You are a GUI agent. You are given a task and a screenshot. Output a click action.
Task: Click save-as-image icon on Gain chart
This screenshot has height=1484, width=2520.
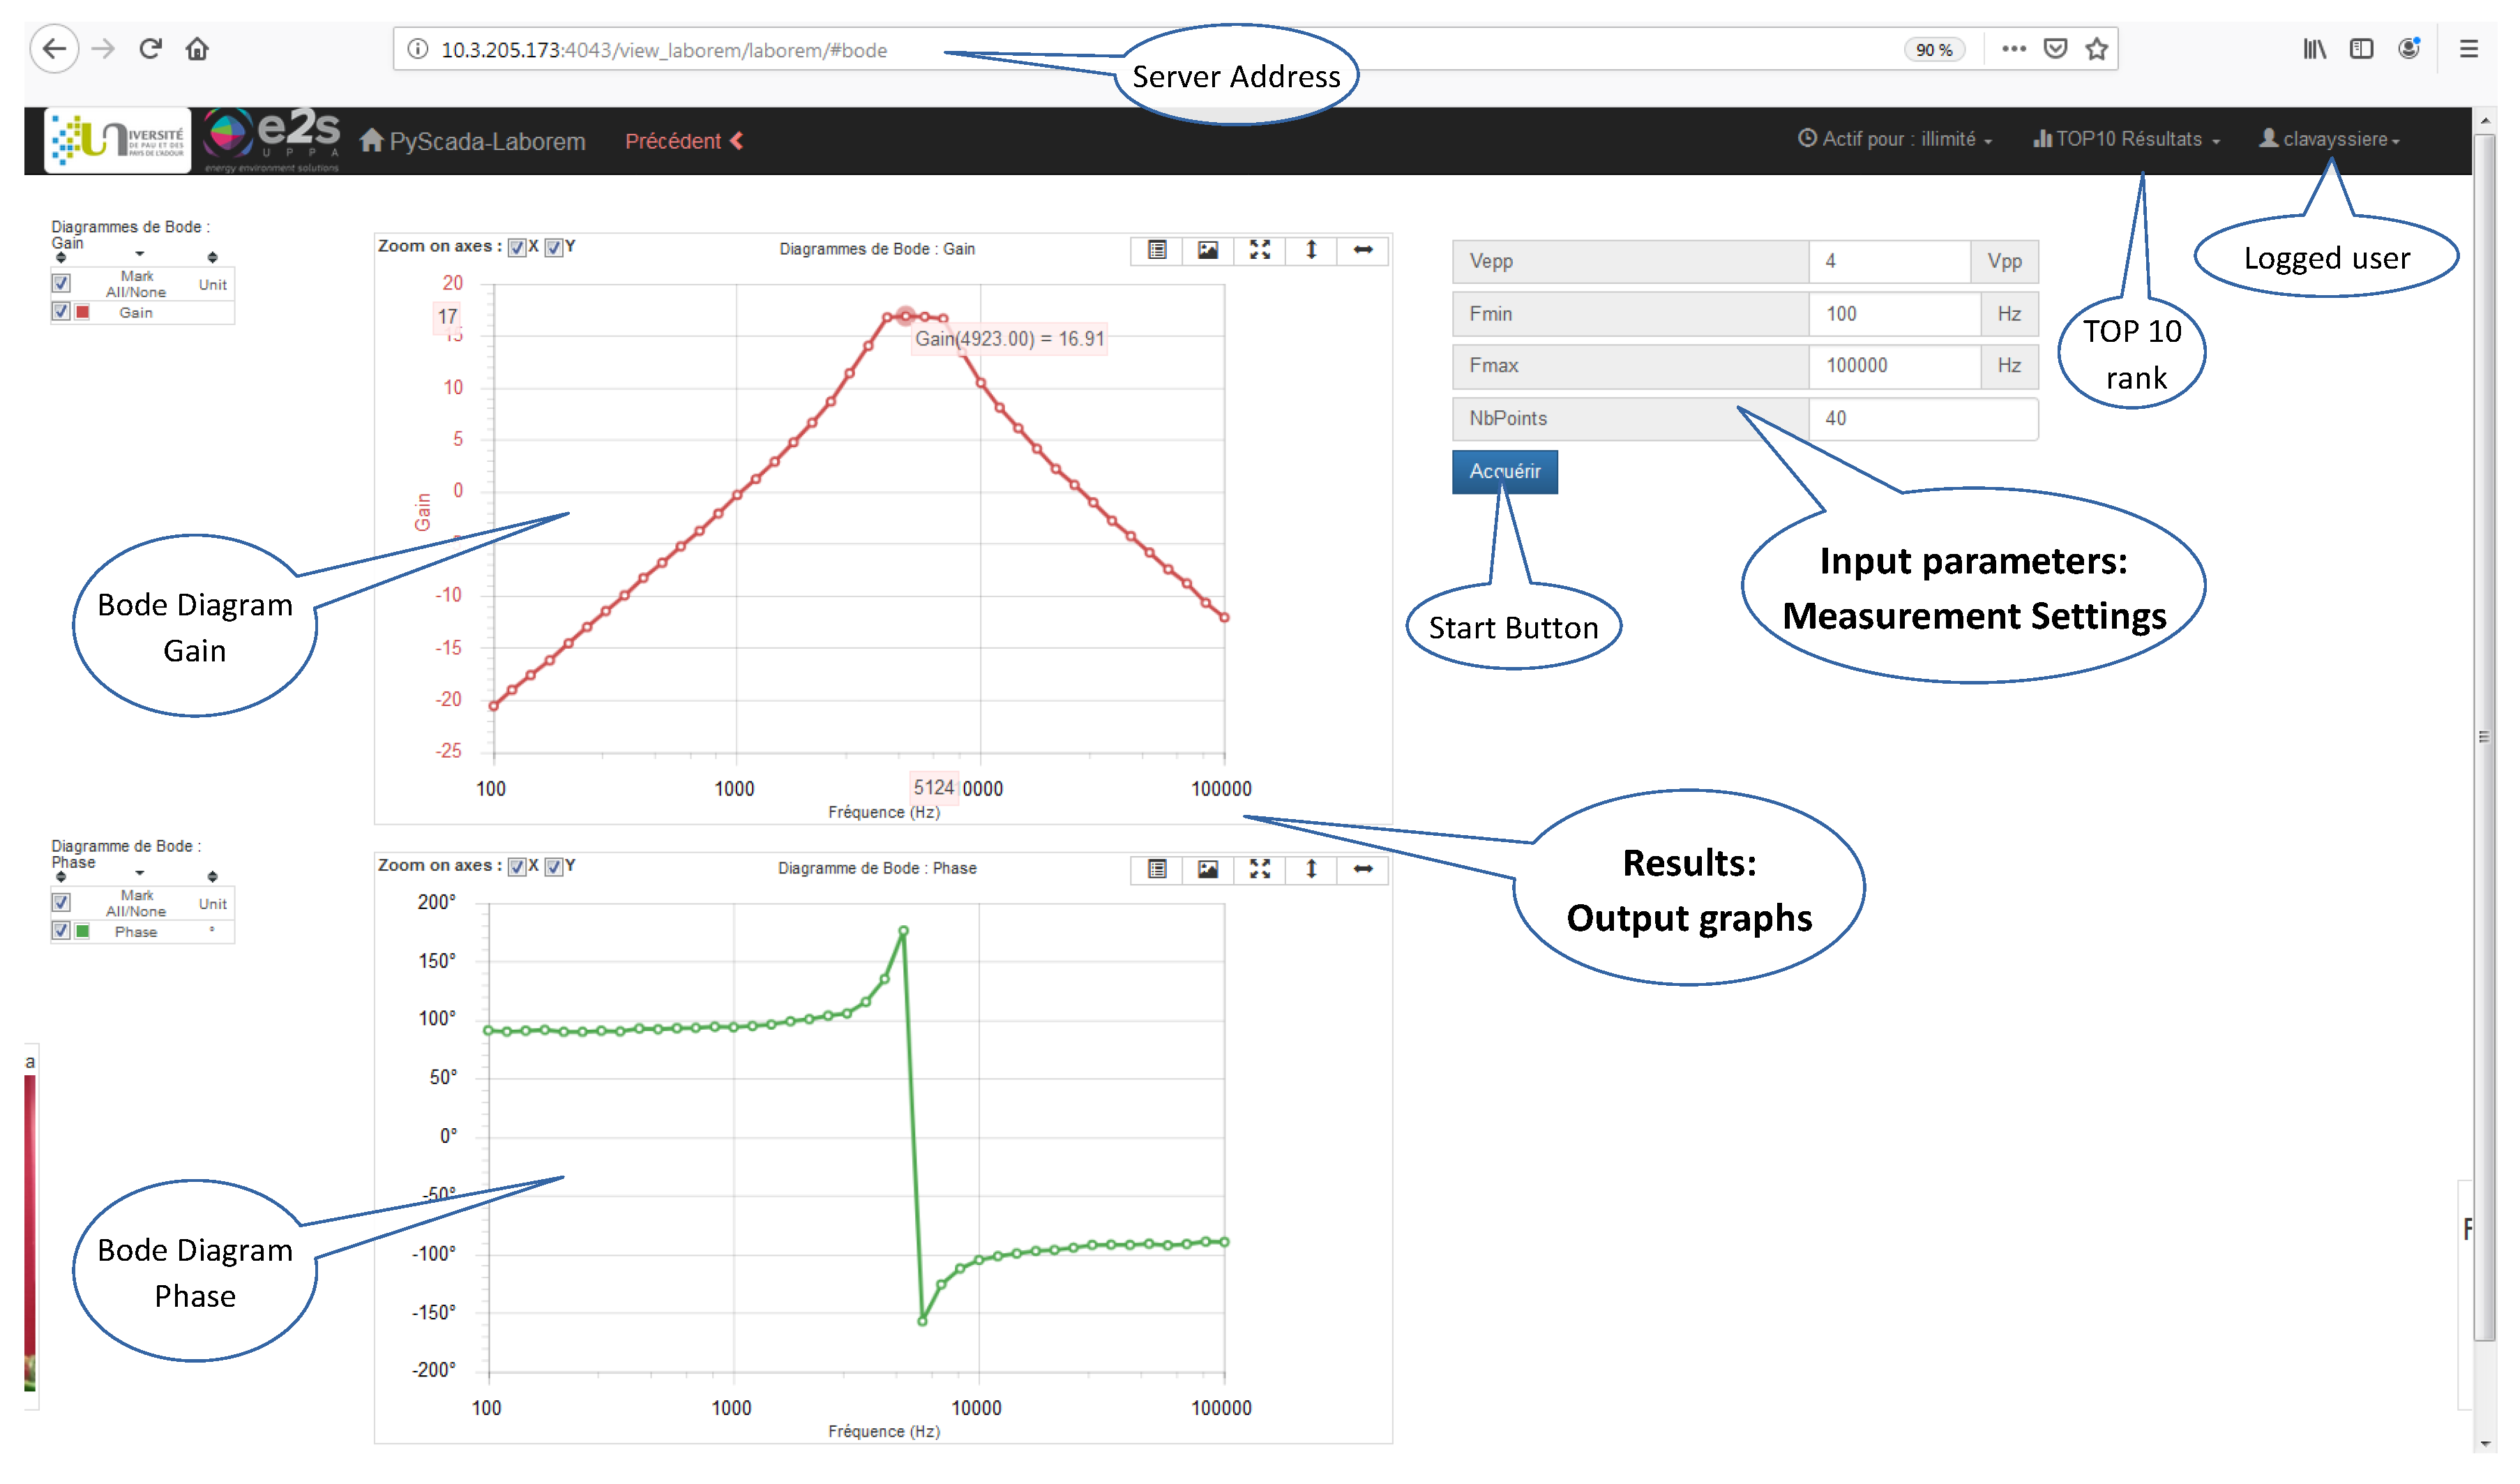(1208, 250)
